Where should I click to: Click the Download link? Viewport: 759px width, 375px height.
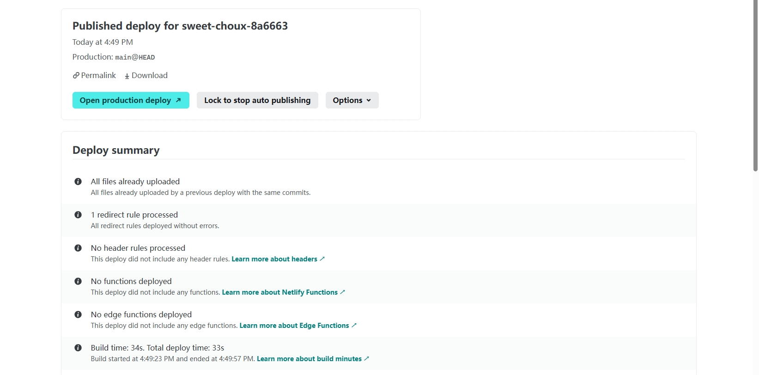pyautogui.click(x=146, y=75)
